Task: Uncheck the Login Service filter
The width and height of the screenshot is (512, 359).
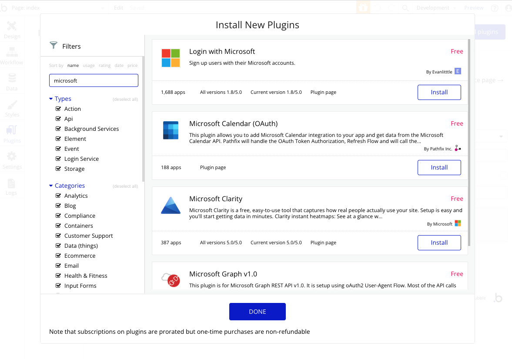Action: [x=58, y=159]
